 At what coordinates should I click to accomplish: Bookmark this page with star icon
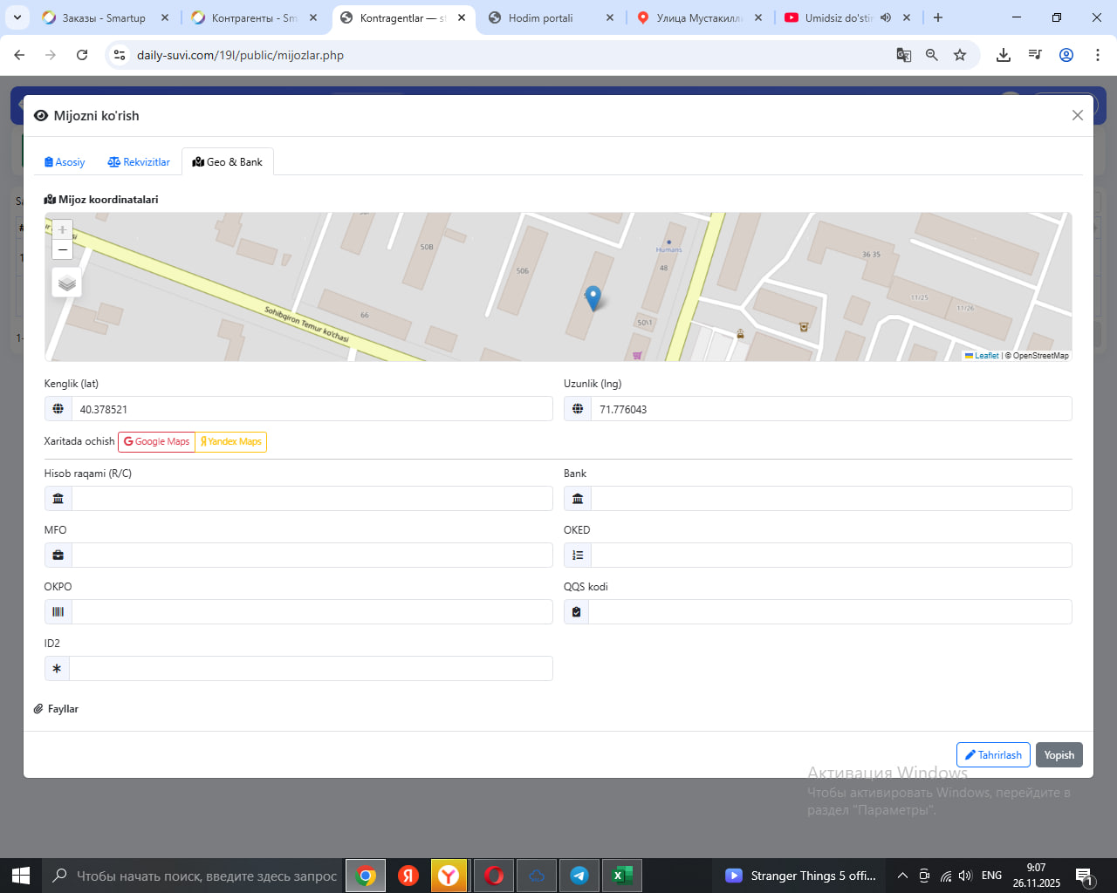pyautogui.click(x=960, y=55)
